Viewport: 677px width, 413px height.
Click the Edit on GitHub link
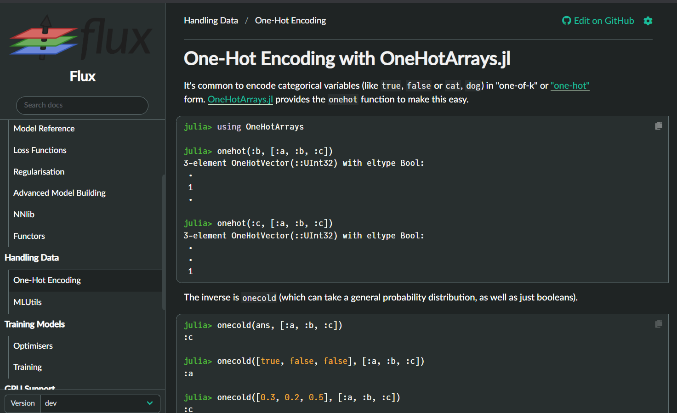pyautogui.click(x=604, y=21)
